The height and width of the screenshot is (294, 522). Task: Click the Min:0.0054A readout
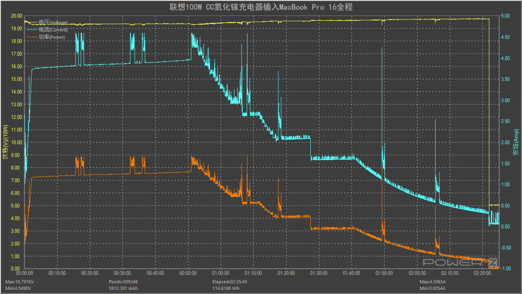[x=432, y=288]
